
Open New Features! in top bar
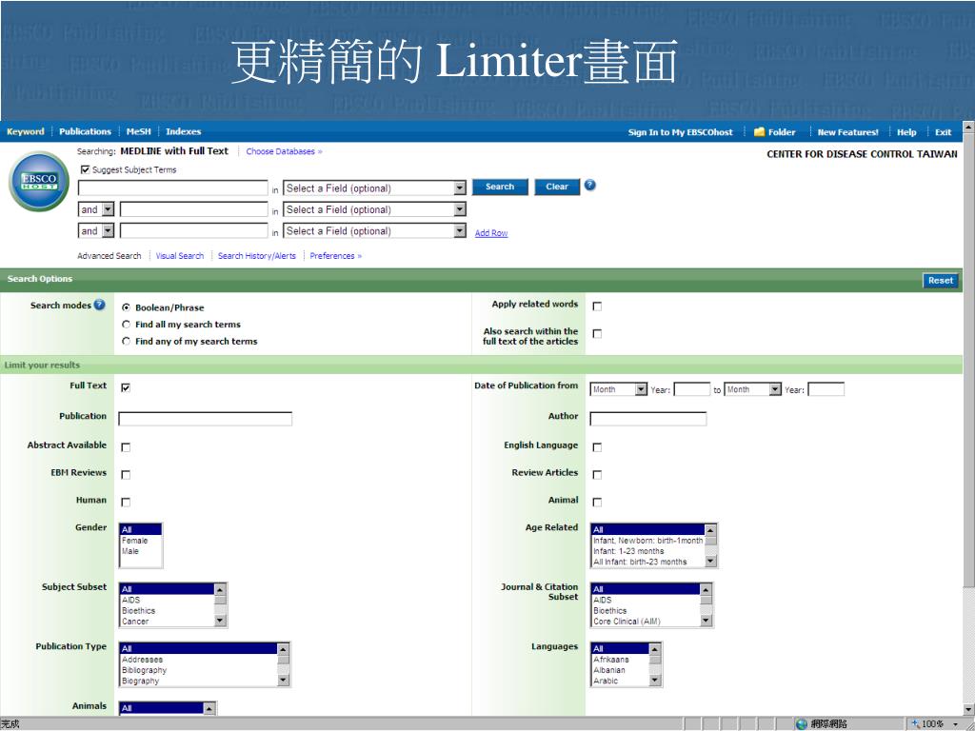[x=848, y=132]
